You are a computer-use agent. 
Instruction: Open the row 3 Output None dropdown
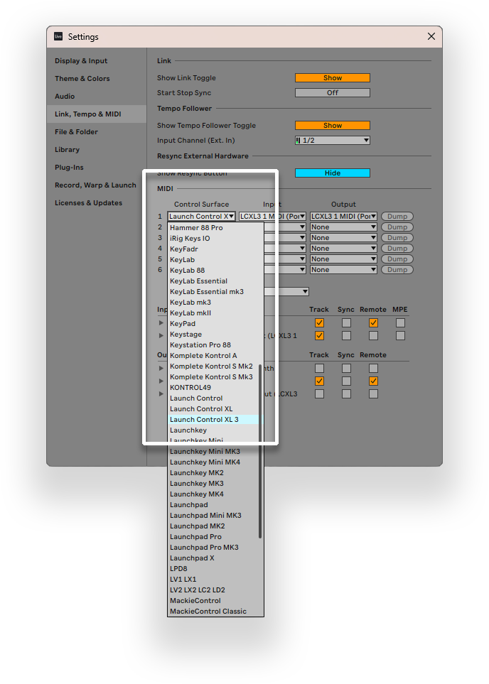343,238
